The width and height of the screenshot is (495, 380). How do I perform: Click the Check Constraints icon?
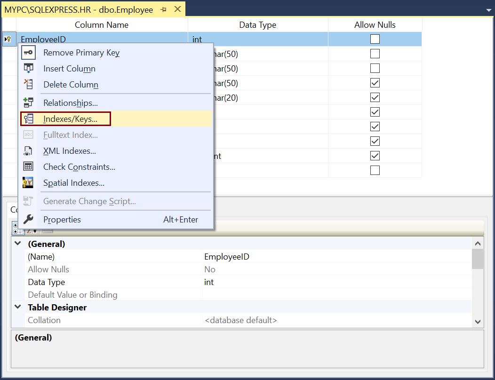click(28, 167)
